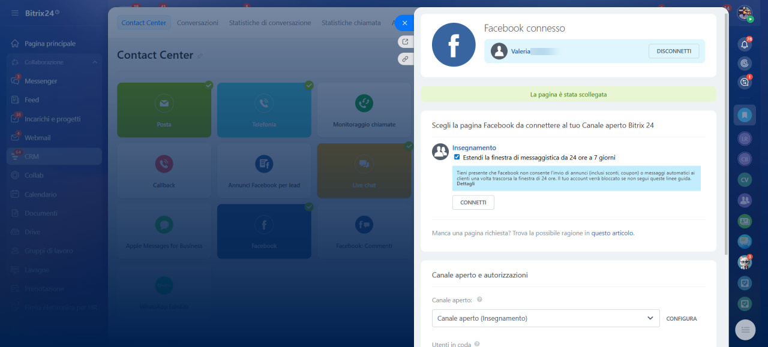Open the hamburger menu next to Bitrix24
The height and width of the screenshot is (347, 768).
tap(14, 13)
